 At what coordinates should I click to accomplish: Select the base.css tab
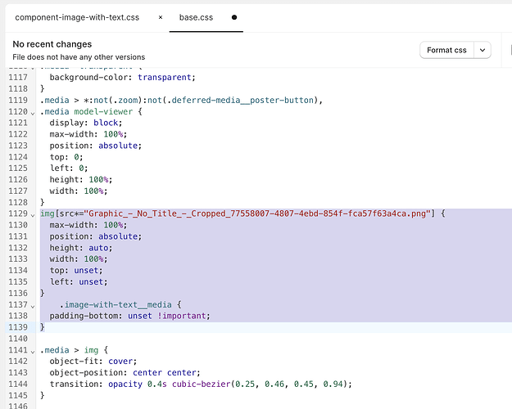click(197, 16)
